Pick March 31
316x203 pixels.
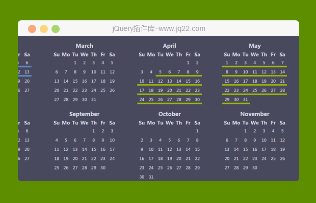click(x=93, y=99)
